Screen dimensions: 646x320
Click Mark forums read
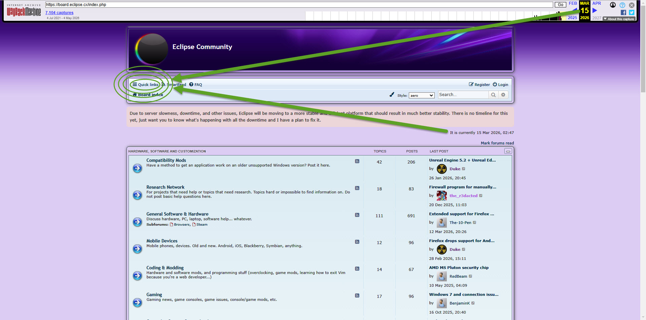pyautogui.click(x=497, y=143)
